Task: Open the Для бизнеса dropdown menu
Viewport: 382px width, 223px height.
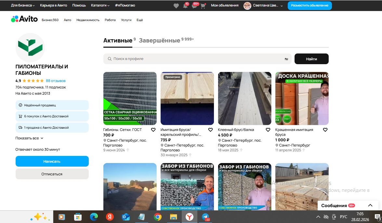Action: [23, 6]
